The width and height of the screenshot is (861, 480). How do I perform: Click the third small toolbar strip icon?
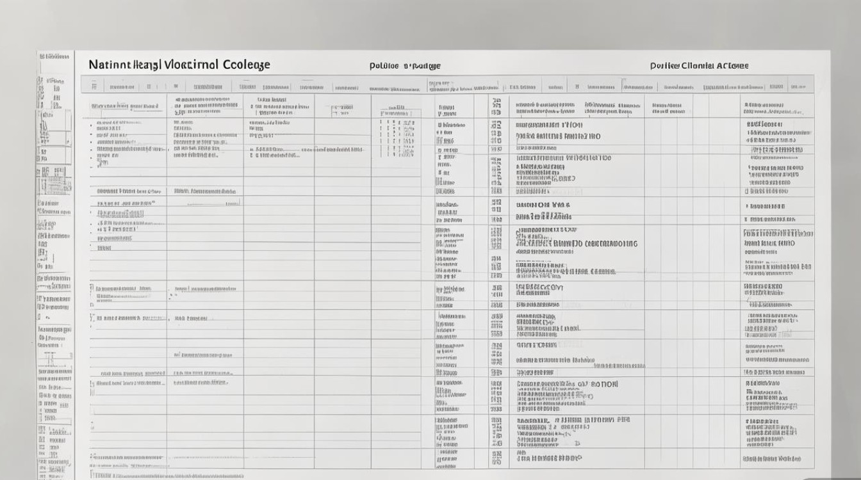click(176, 85)
